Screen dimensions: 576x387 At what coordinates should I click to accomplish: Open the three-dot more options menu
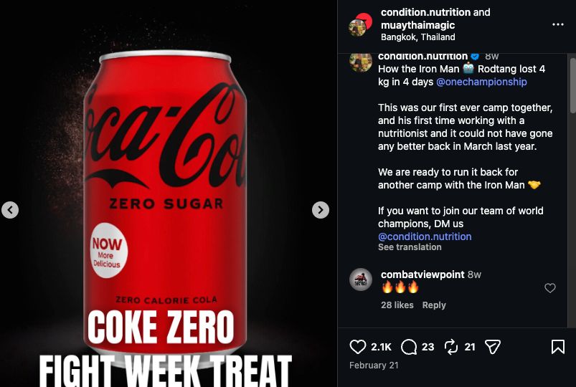pos(557,24)
